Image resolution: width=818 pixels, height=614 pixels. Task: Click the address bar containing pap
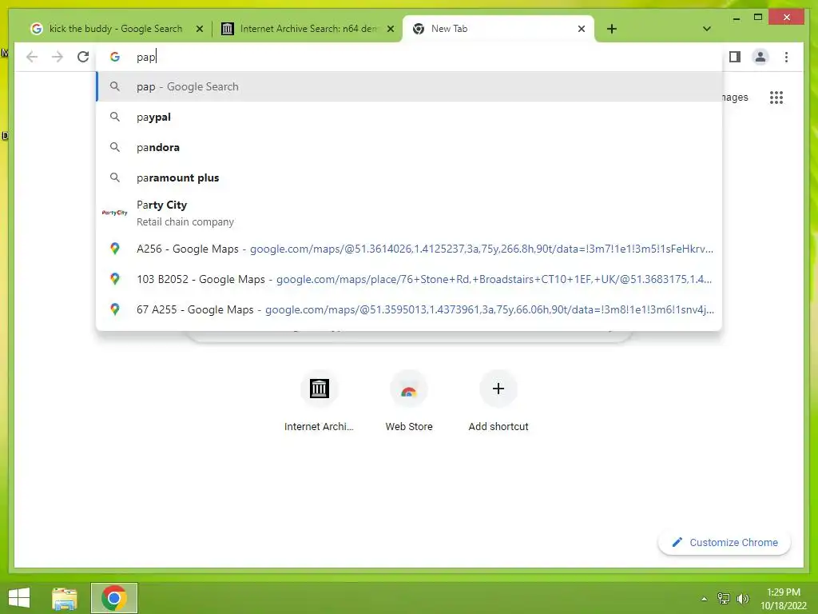[410, 57]
